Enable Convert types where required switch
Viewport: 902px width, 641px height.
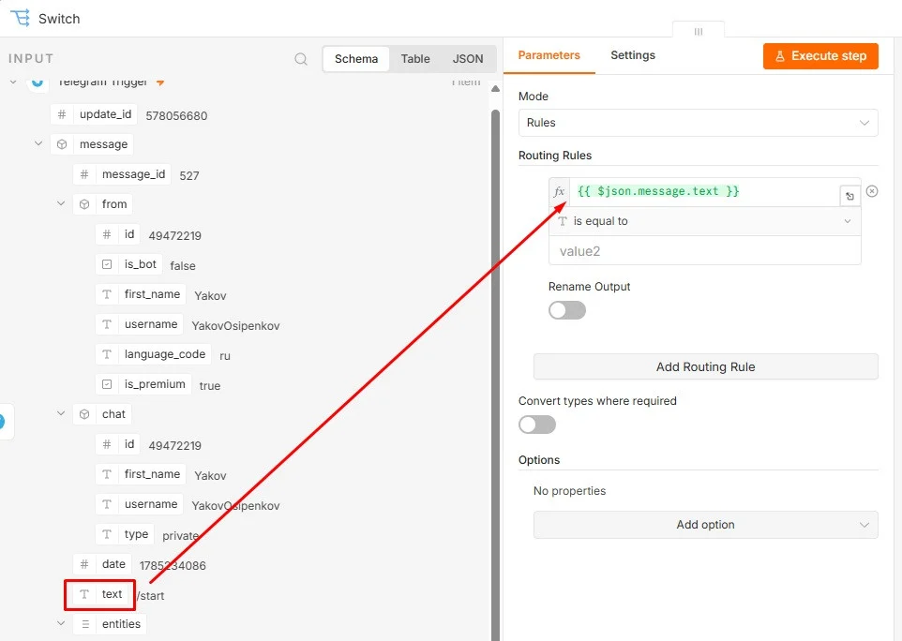[537, 425]
